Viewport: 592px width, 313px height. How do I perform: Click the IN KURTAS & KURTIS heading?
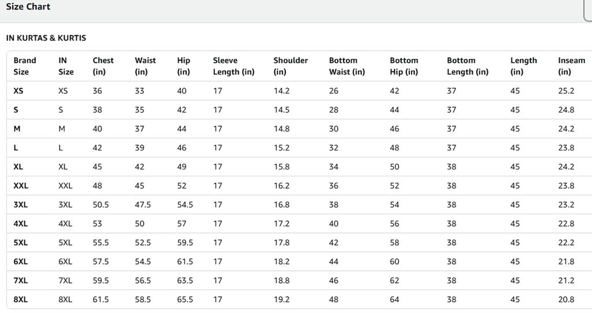coord(46,38)
